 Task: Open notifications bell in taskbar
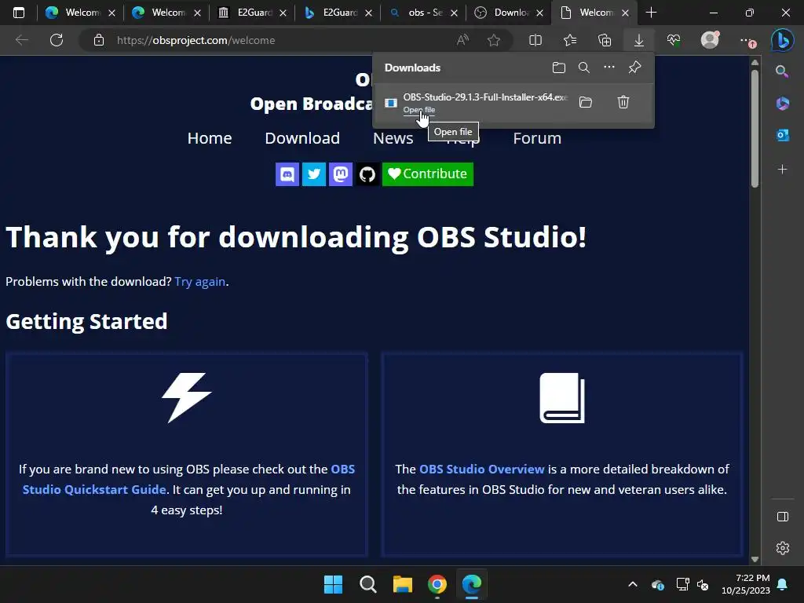pyautogui.click(x=783, y=584)
